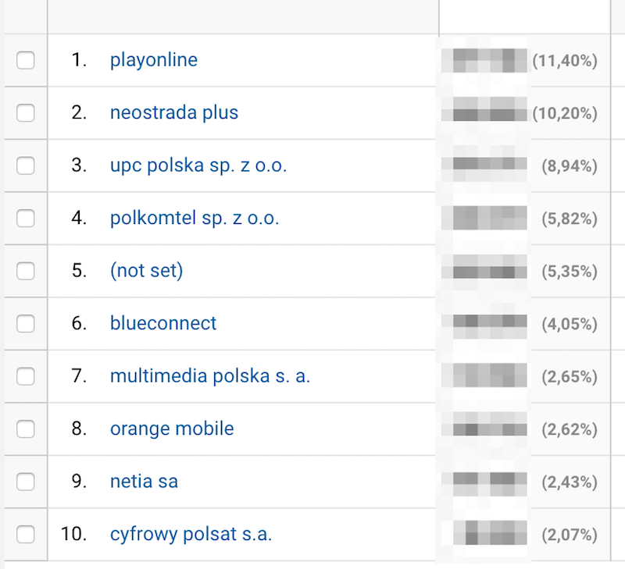Select checkbox next to upc polska
Image resolution: width=625 pixels, height=569 pixels.
(26, 165)
